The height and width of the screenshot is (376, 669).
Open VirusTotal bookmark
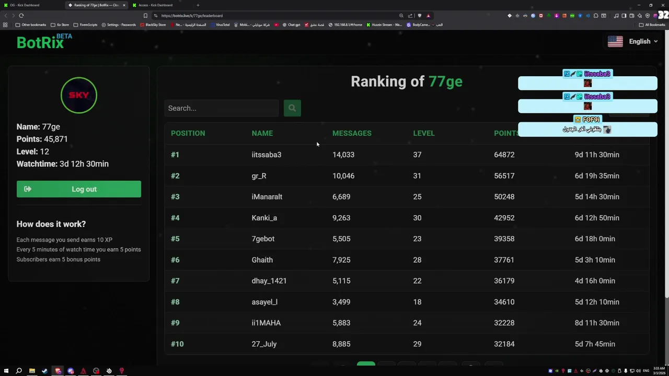click(x=220, y=25)
